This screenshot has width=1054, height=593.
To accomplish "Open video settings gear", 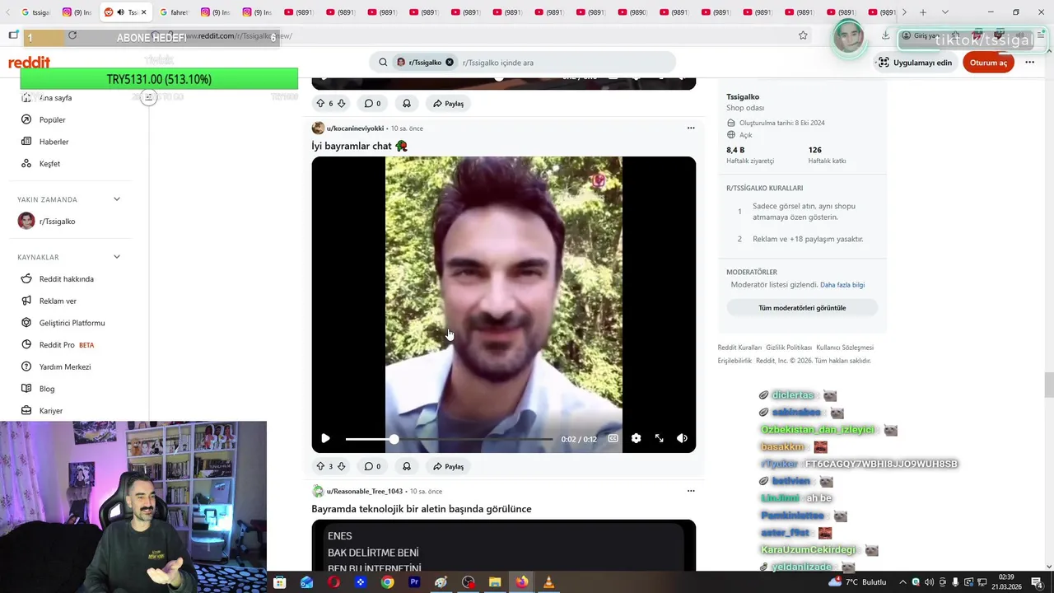I will pyautogui.click(x=636, y=438).
